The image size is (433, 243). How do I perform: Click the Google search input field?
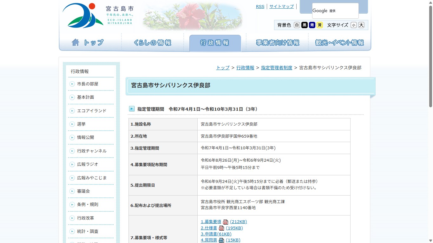(335, 11)
